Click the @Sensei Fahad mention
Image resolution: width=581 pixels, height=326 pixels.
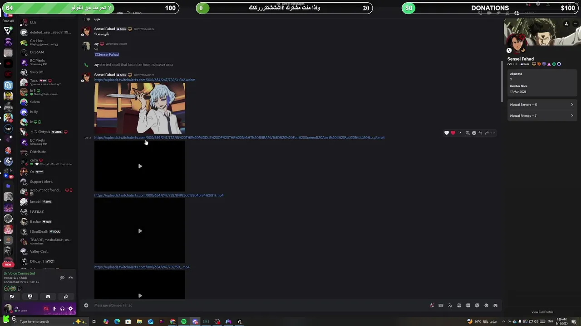[107, 54]
